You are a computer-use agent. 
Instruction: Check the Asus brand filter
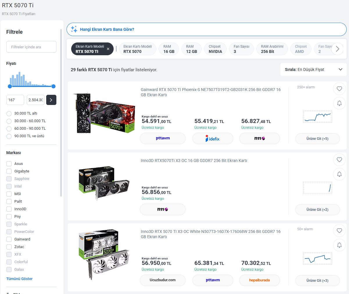(9, 164)
